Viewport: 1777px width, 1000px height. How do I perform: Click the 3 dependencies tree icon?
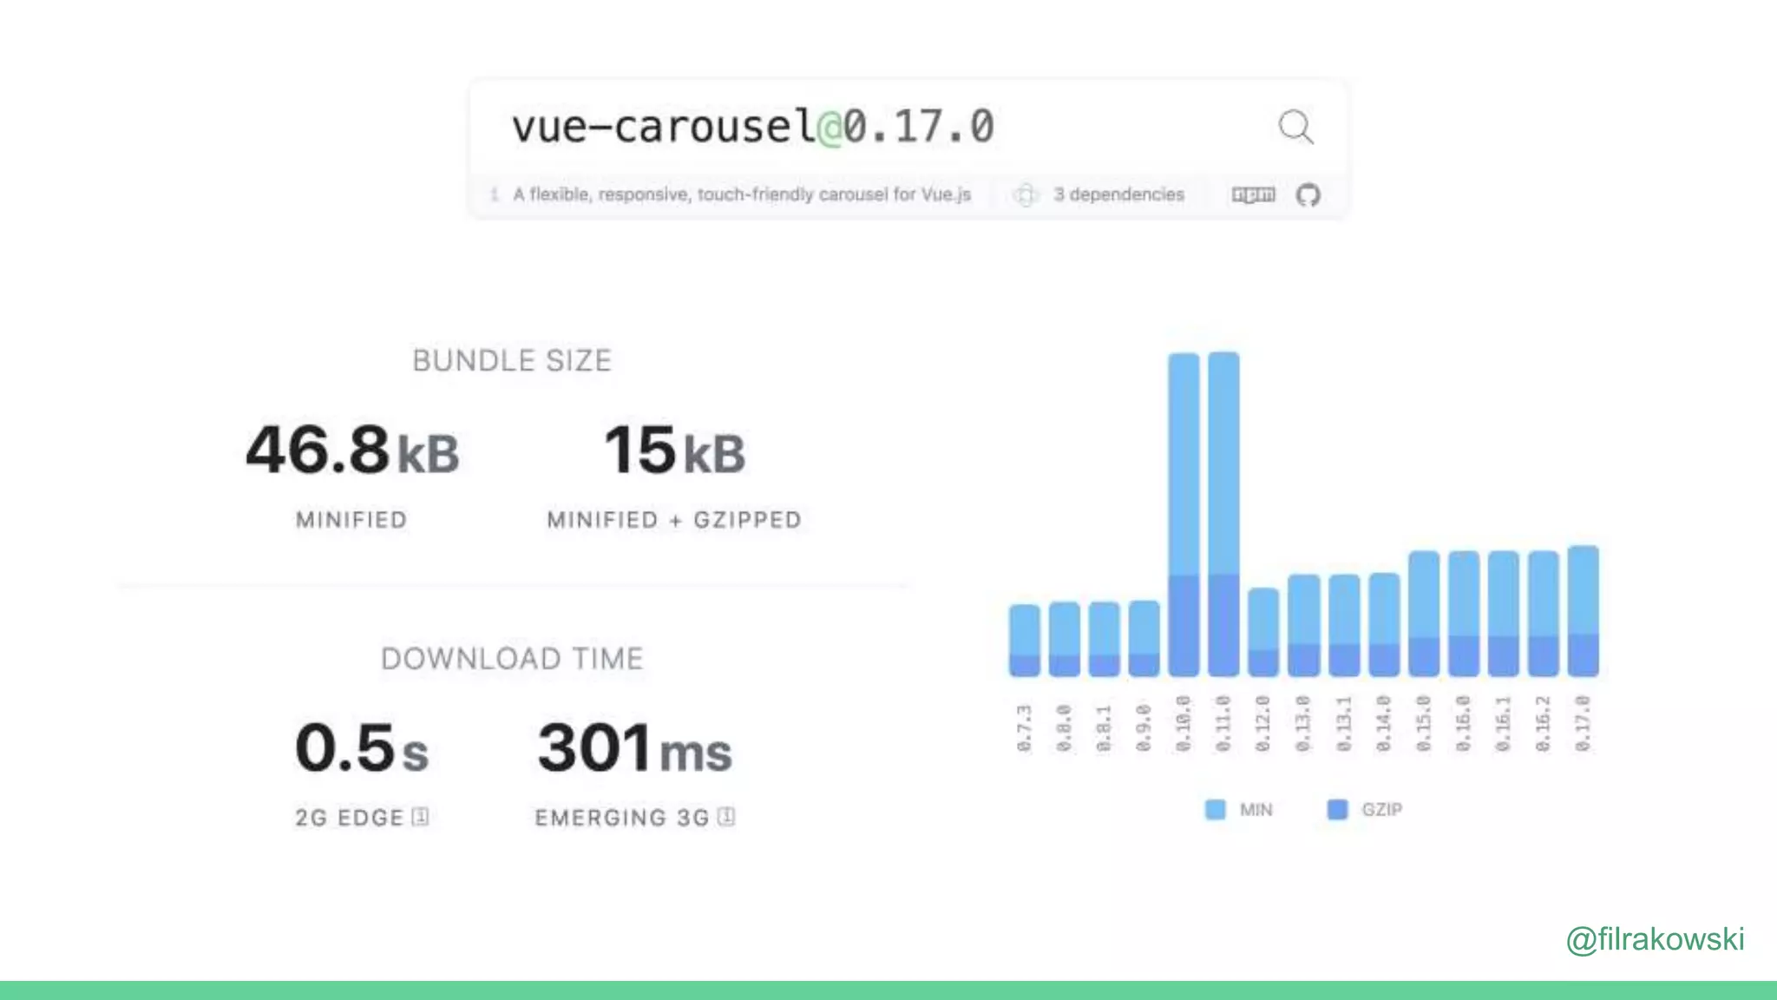[x=1026, y=194]
